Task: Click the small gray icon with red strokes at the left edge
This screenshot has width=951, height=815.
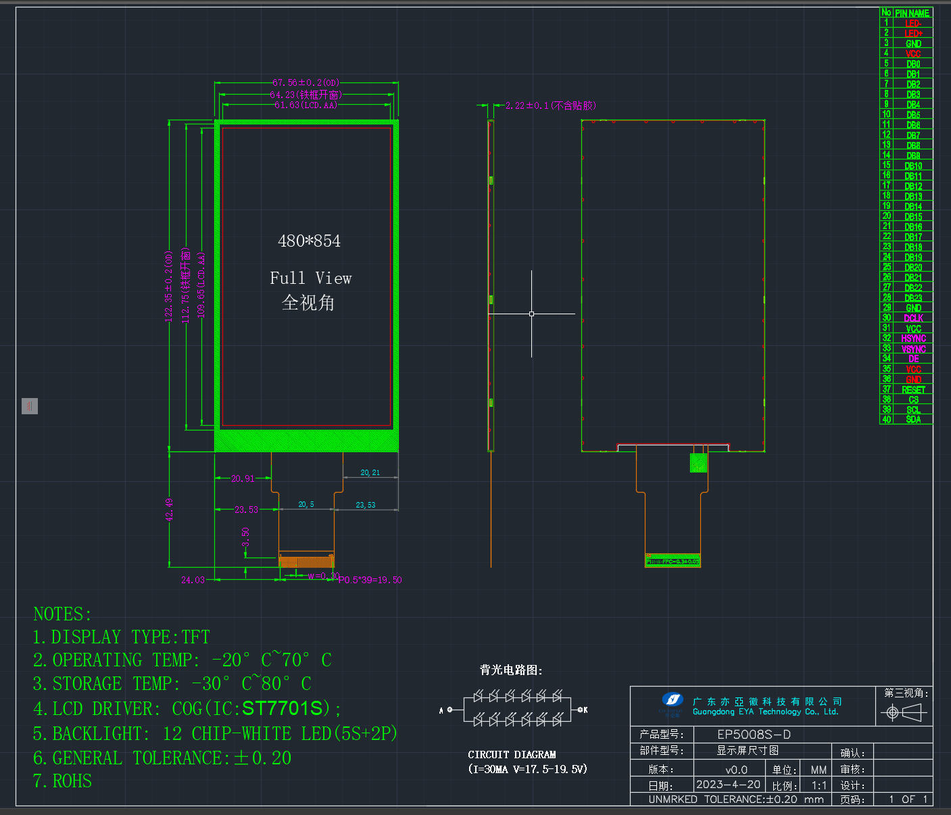Action: point(30,405)
